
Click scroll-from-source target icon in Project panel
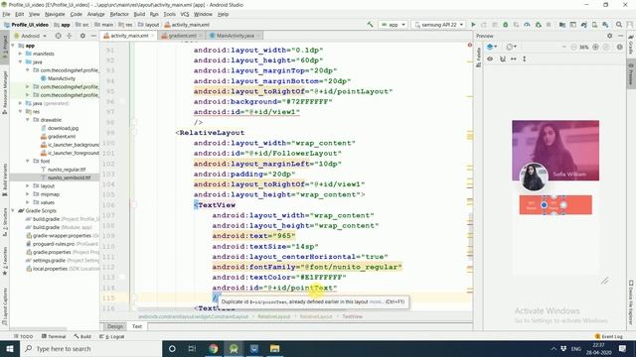coord(58,36)
